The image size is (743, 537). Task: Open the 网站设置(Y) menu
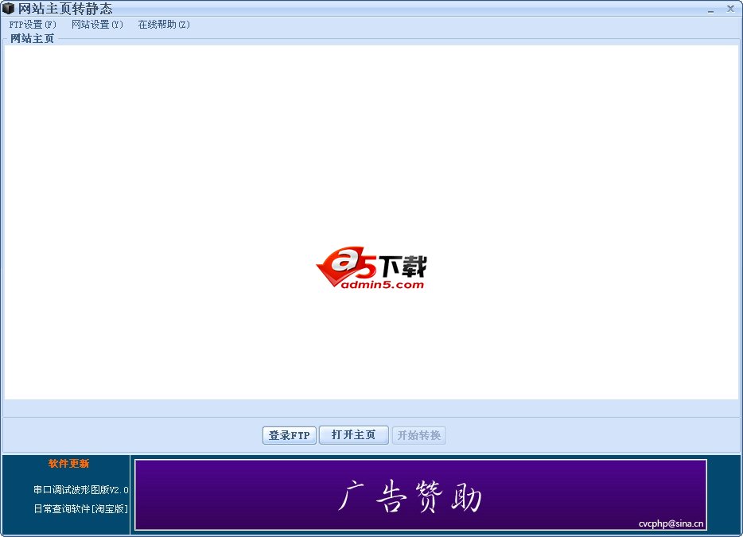97,25
